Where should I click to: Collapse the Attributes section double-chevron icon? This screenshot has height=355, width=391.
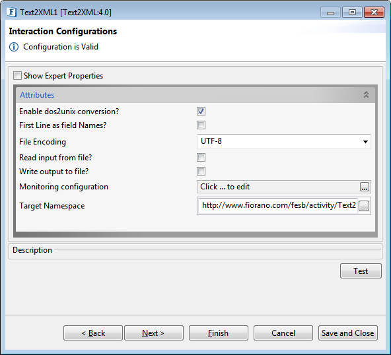[366, 94]
